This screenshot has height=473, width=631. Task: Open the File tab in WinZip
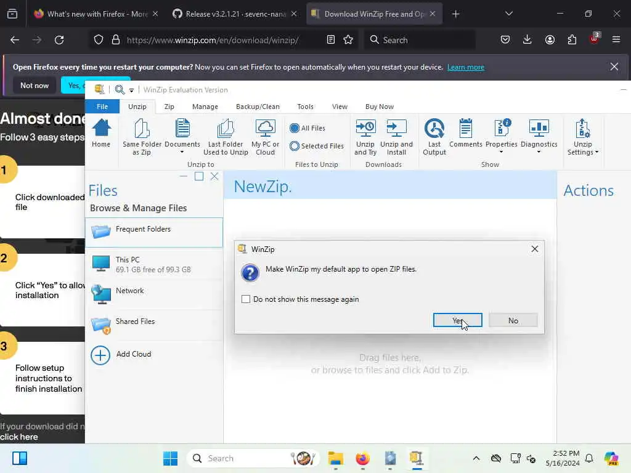pos(102,107)
